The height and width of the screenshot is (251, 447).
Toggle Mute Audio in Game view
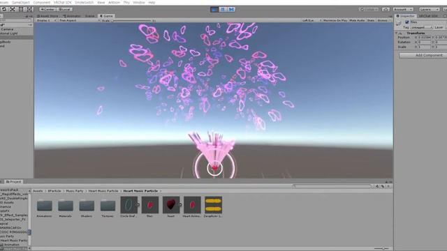click(x=357, y=20)
